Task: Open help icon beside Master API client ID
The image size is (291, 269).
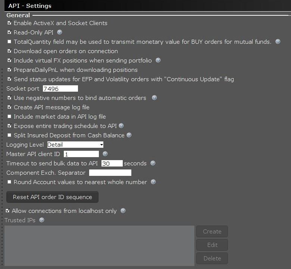Action: point(105,154)
